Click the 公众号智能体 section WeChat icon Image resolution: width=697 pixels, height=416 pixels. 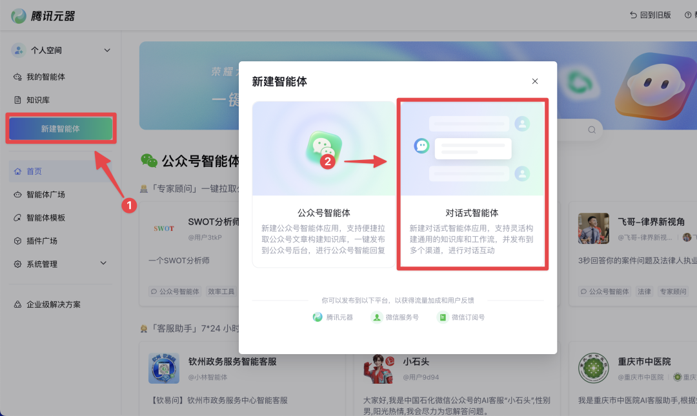tap(149, 161)
